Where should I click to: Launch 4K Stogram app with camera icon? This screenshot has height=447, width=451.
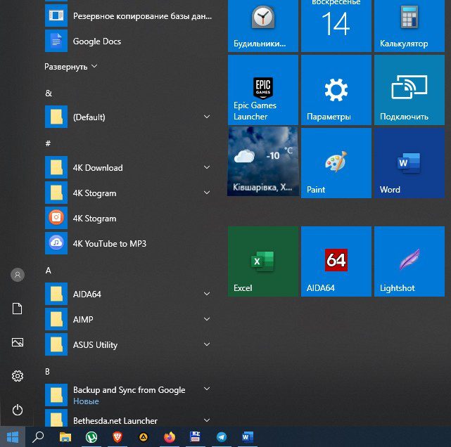tap(129, 219)
